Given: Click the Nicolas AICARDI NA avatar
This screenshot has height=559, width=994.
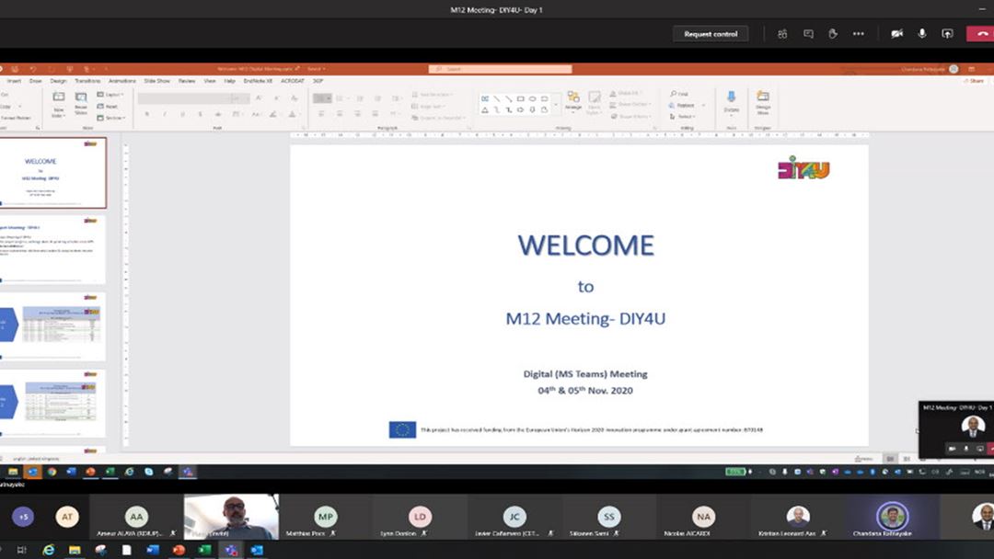Looking at the screenshot, I should point(703,517).
